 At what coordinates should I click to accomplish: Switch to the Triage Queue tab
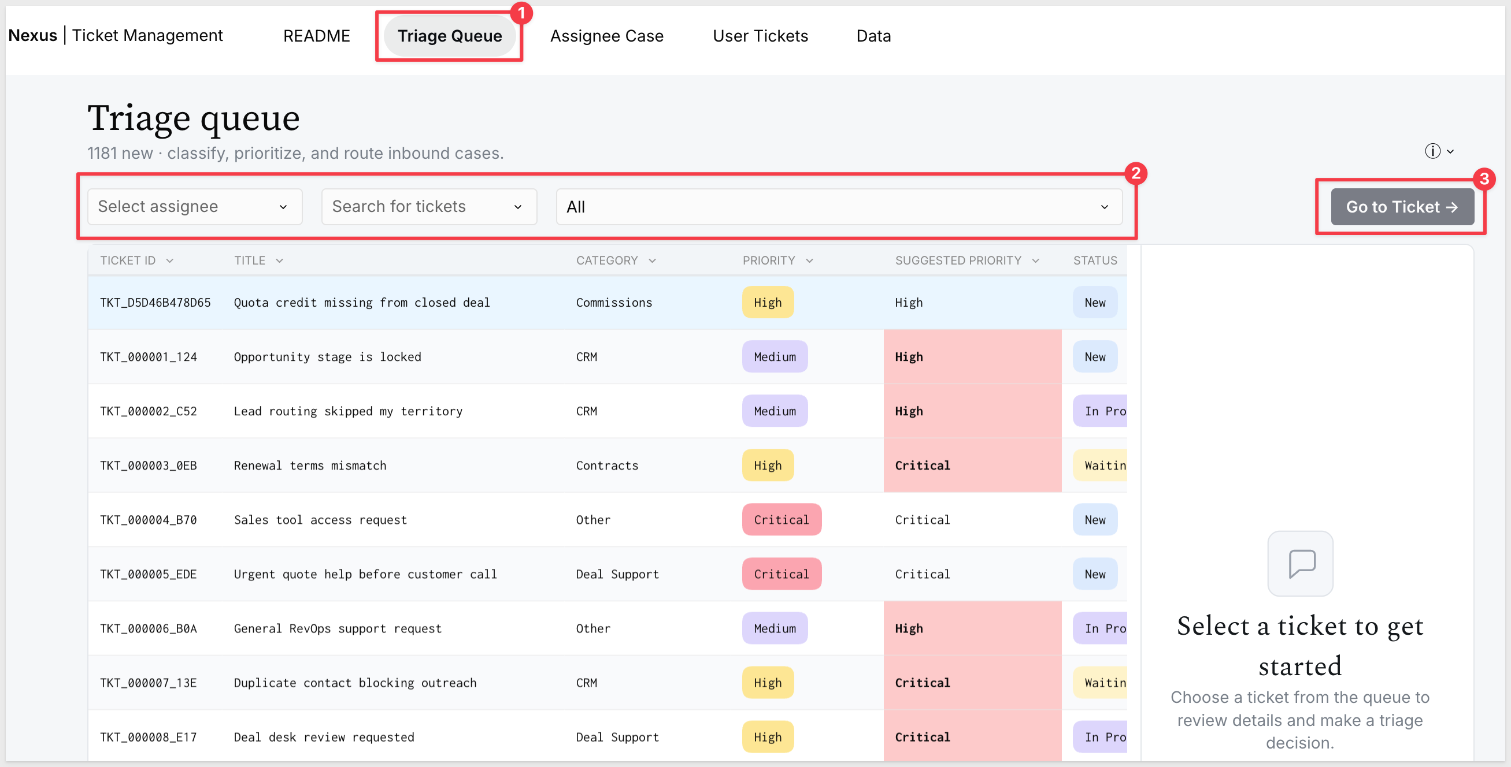pos(450,36)
